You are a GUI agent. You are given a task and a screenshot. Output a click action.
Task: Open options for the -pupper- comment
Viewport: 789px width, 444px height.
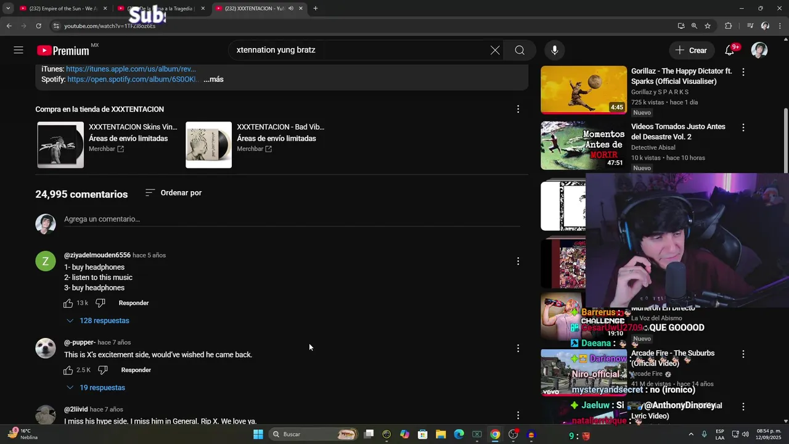click(518, 348)
